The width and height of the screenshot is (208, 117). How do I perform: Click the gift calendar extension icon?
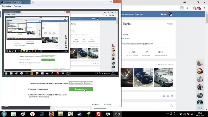click(x=199, y=8)
